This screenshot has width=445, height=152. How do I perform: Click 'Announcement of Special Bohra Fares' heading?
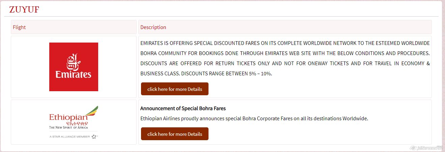(183, 108)
